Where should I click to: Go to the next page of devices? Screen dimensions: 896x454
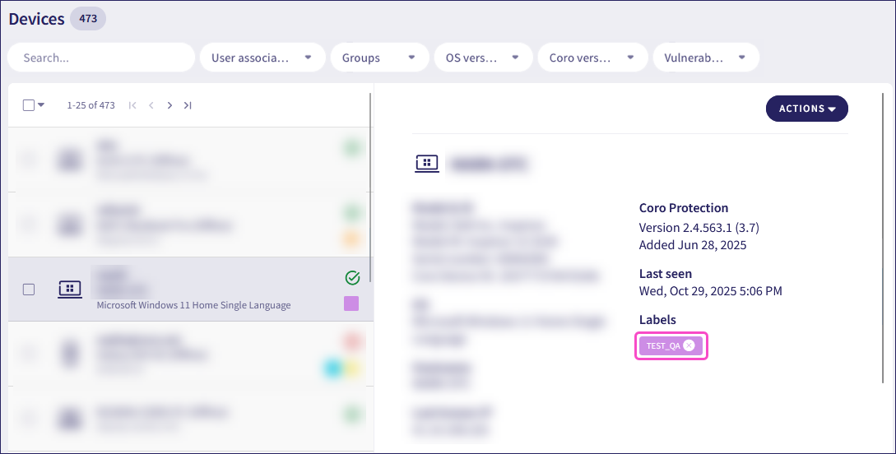(x=169, y=105)
